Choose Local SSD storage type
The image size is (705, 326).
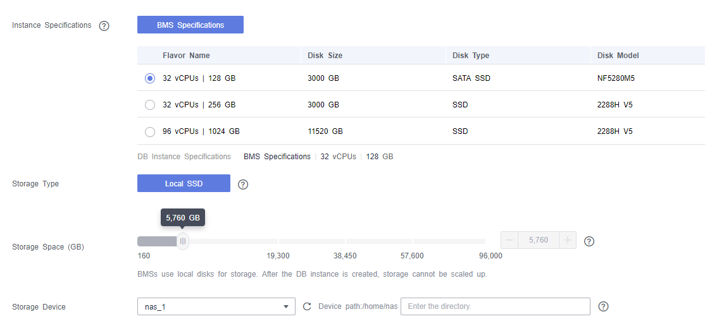click(x=184, y=184)
